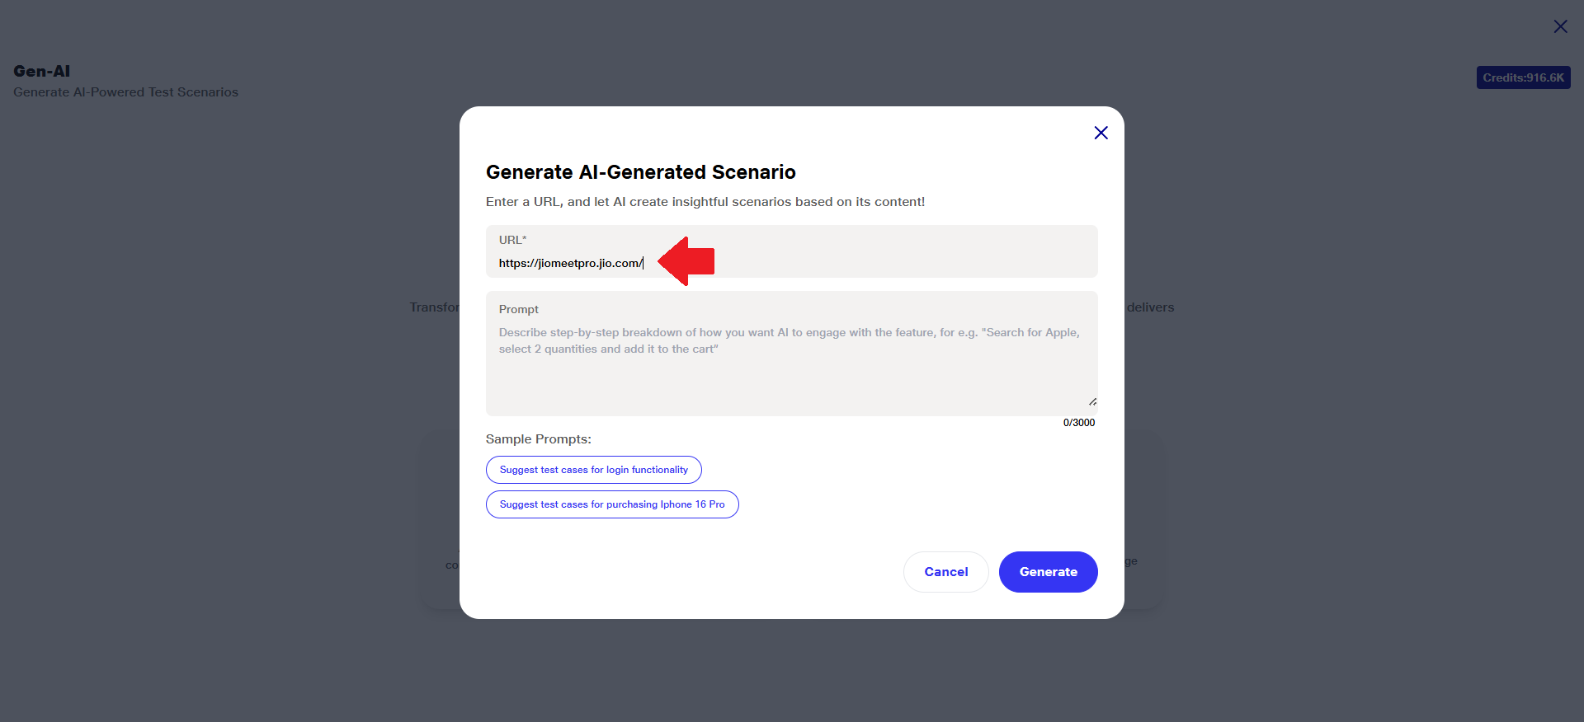Viewport: 1584px width, 722px height.
Task: Close the Generate AI-Generated Scenario dialog
Action: pyautogui.click(x=1101, y=133)
